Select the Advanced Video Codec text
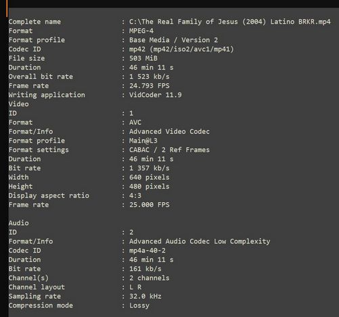Screen dimensions: 339x317 169,132
